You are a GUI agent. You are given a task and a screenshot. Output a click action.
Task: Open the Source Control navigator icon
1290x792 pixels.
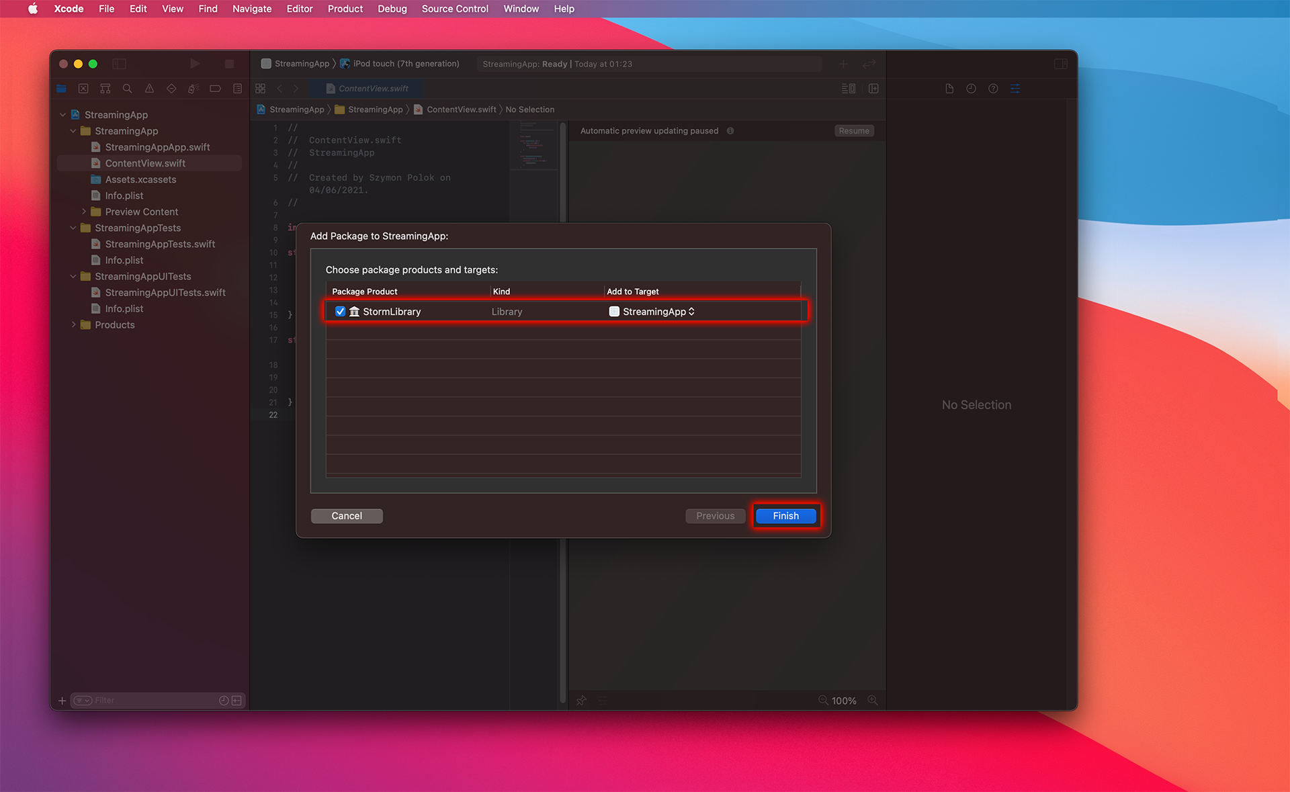coord(83,89)
